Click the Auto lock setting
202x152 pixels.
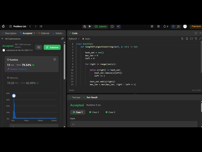click(x=86, y=39)
